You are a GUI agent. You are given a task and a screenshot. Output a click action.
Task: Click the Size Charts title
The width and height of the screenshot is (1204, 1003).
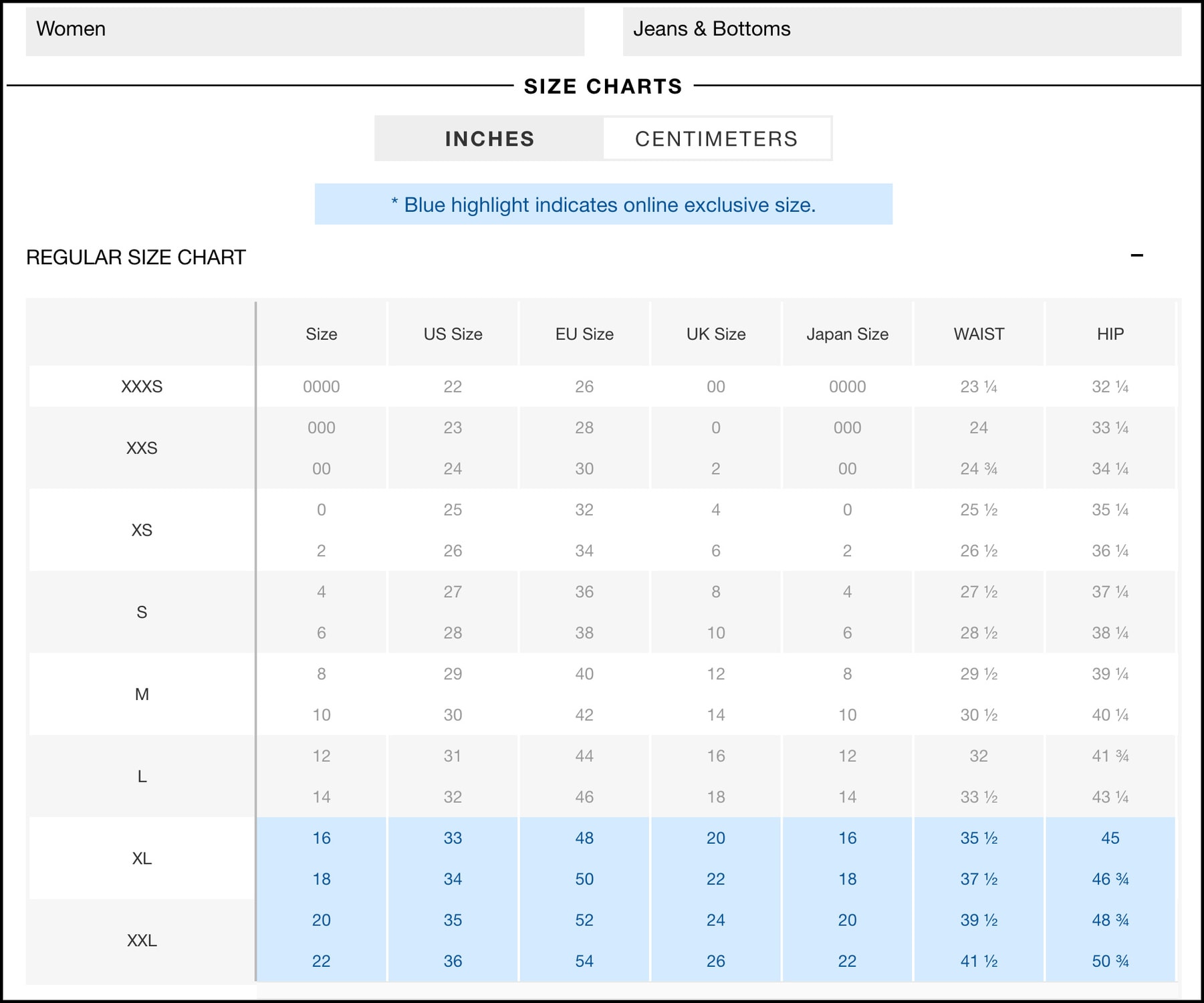(x=603, y=86)
